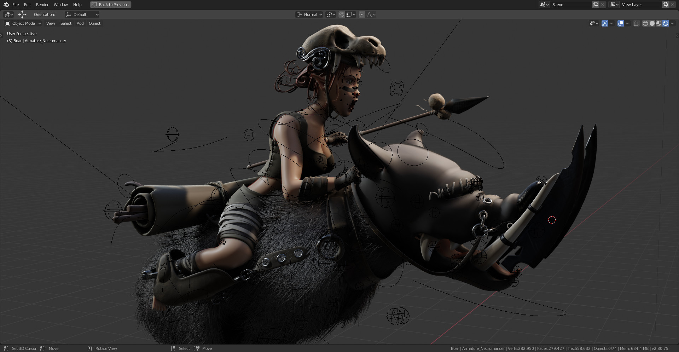Open the Orientation Default dropdown
The height and width of the screenshot is (352, 679).
point(82,15)
